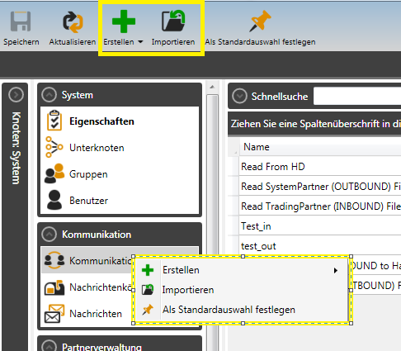Viewport: 401px width, 351px height.
Task: Click the Speichern floppy disk icon
Action: pyautogui.click(x=21, y=21)
